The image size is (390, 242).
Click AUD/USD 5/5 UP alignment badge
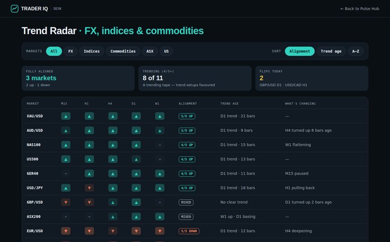click(187, 131)
